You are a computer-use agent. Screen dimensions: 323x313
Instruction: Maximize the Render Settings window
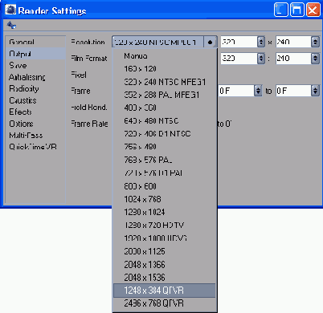click(x=296, y=10)
